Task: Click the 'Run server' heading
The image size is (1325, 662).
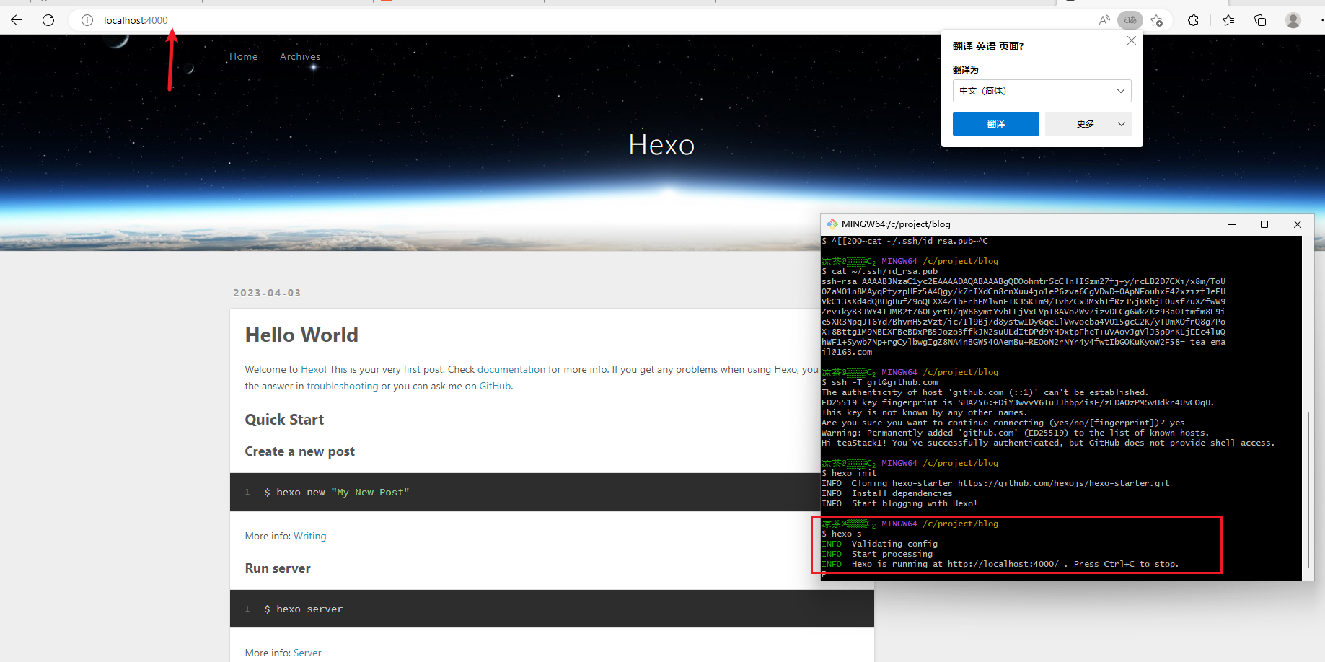Action: click(278, 568)
